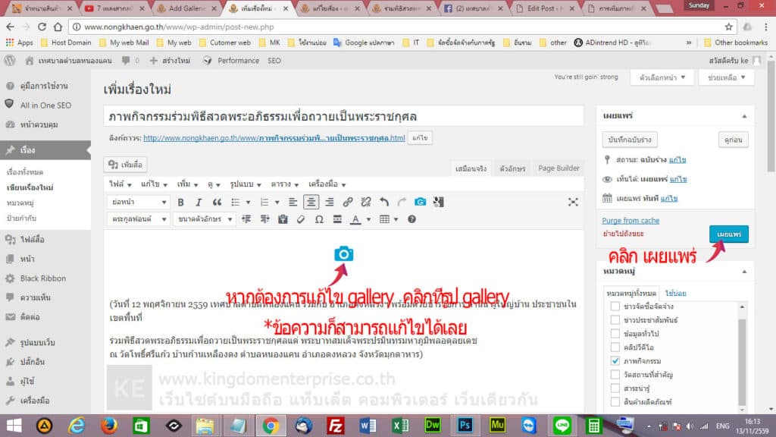
Task: Insert special character with the omega icon
Action: (x=320, y=218)
